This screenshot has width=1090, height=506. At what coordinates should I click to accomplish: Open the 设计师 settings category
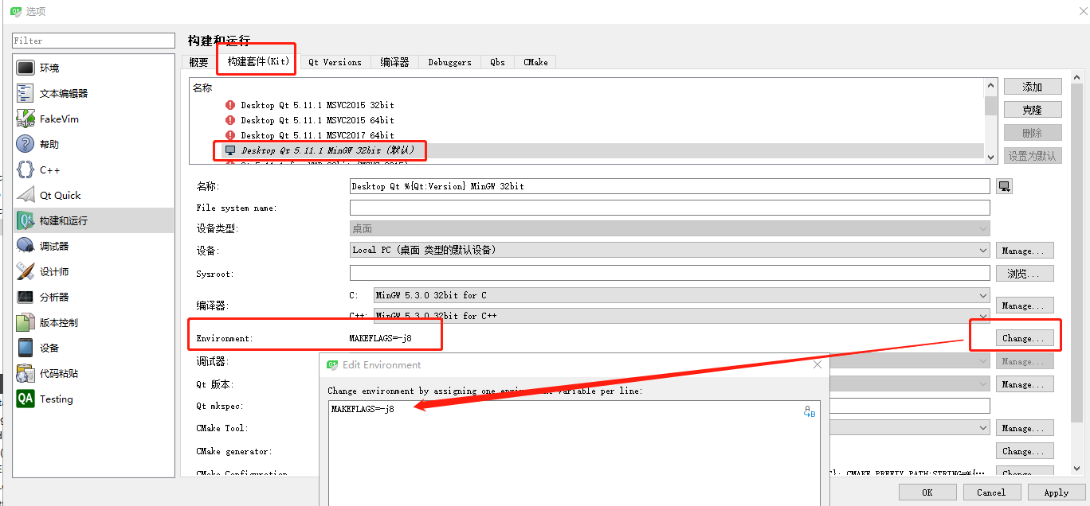[x=95, y=272]
